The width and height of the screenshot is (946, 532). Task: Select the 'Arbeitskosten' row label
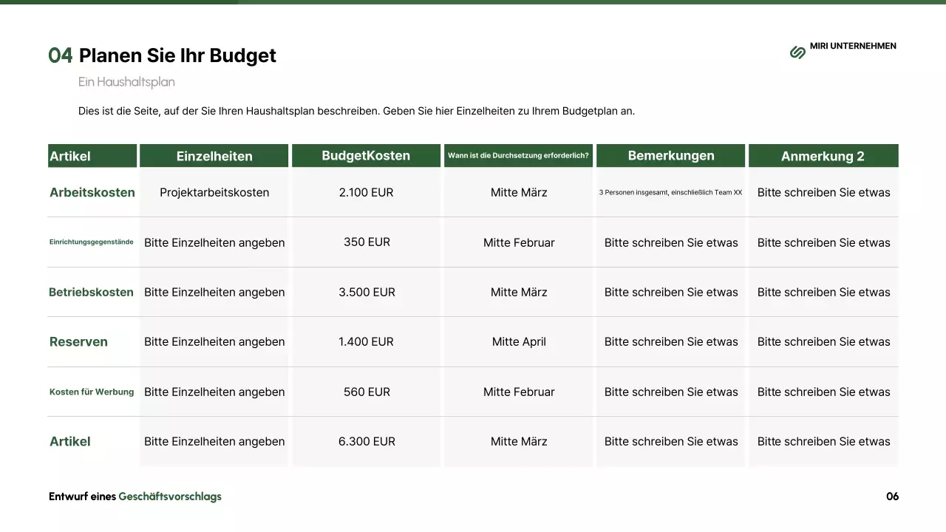[x=92, y=192]
